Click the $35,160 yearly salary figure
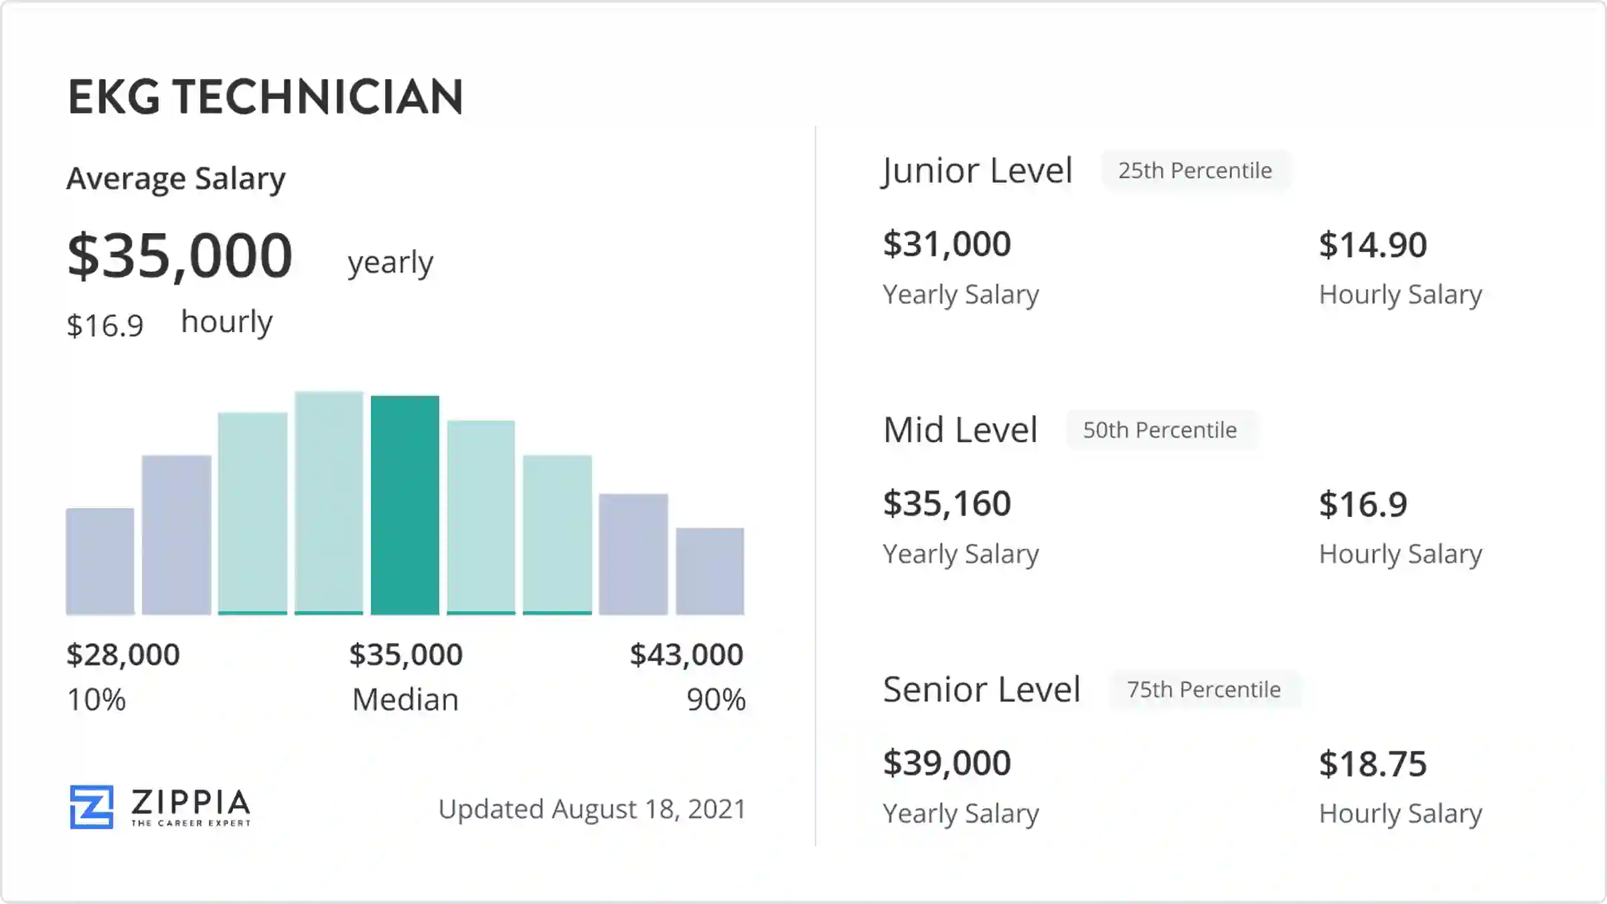Image resolution: width=1607 pixels, height=904 pixels. point(947,504)
